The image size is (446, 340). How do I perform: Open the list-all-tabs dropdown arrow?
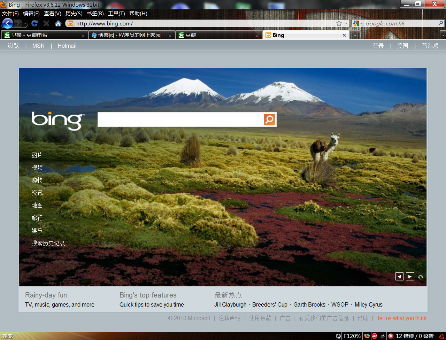(x=443, y=36)
